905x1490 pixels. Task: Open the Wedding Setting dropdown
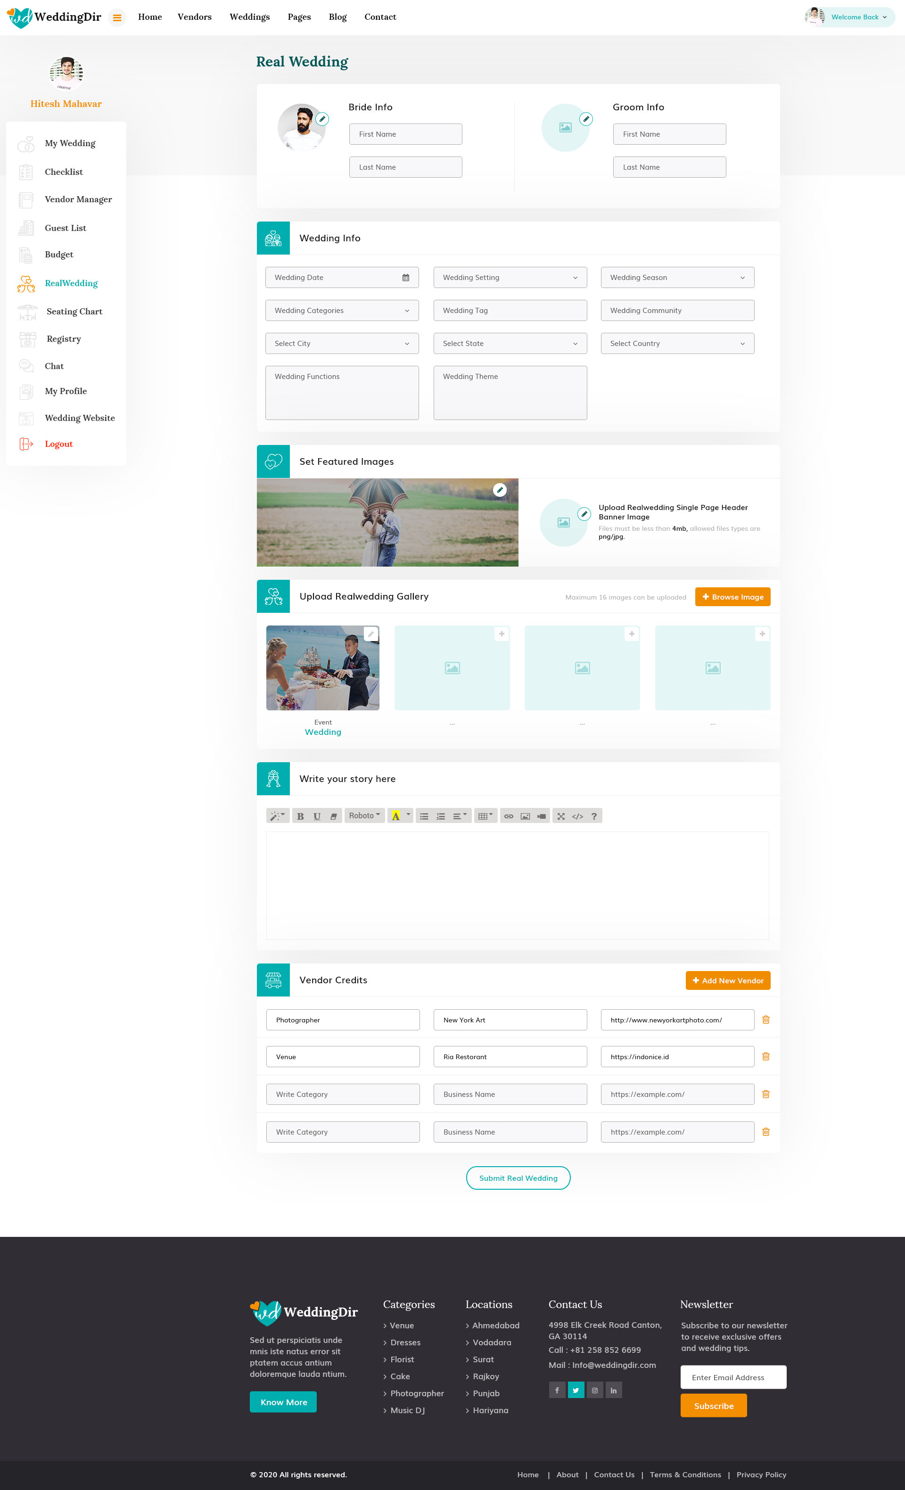click(x=510, y=278)
